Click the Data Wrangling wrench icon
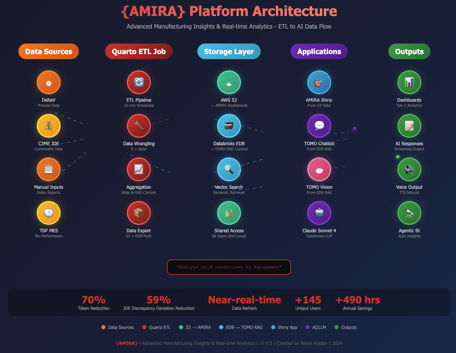Viewport: 456px width, 353px height. 139,126
